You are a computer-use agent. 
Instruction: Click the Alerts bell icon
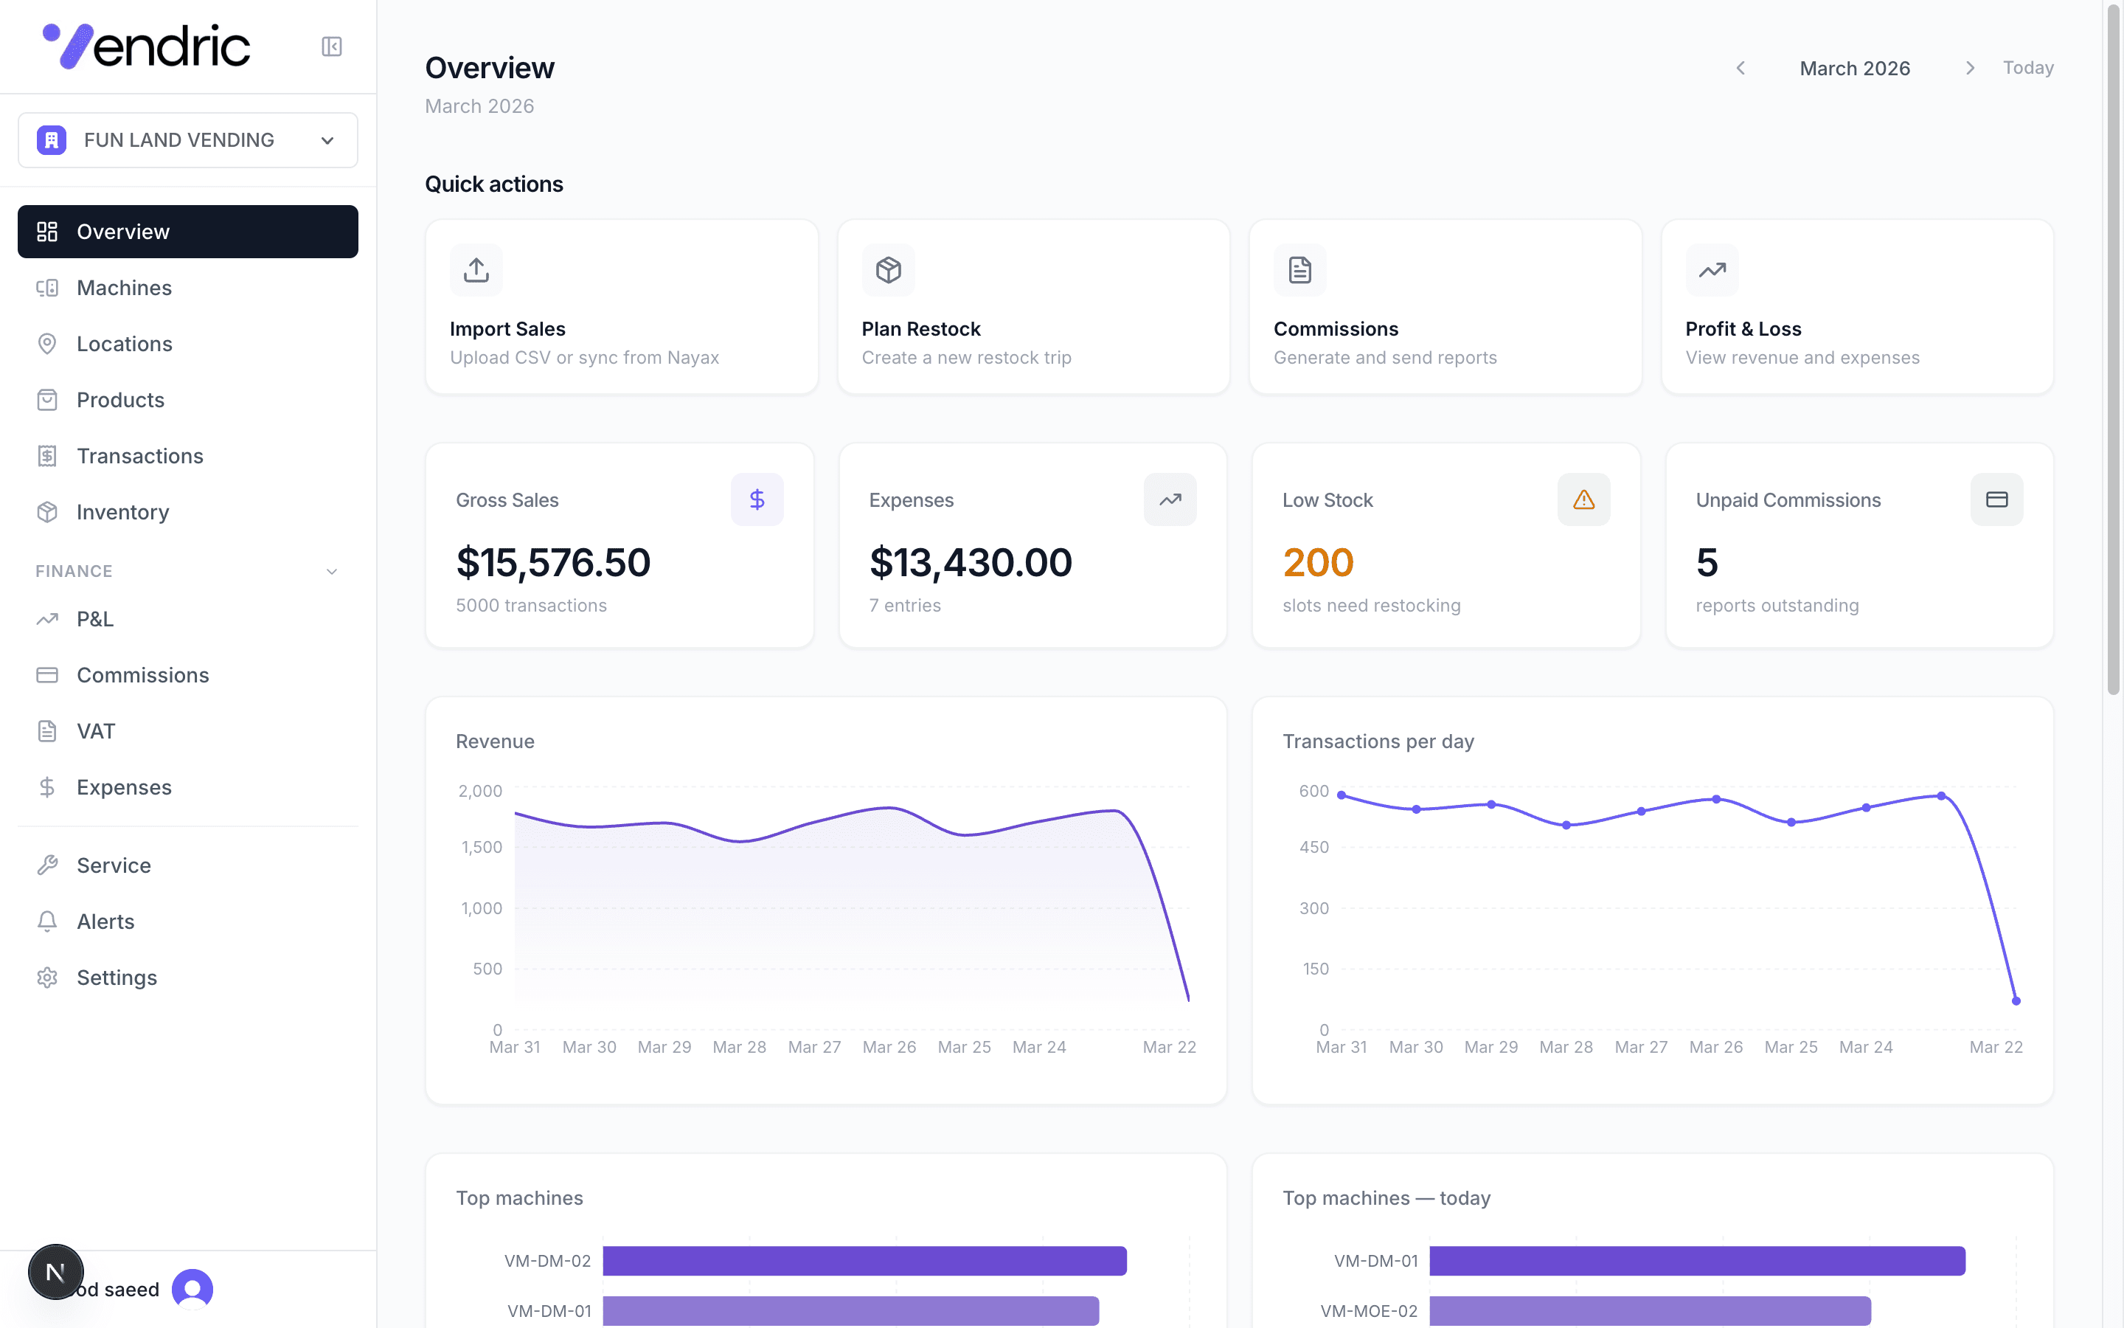(47, 921)
